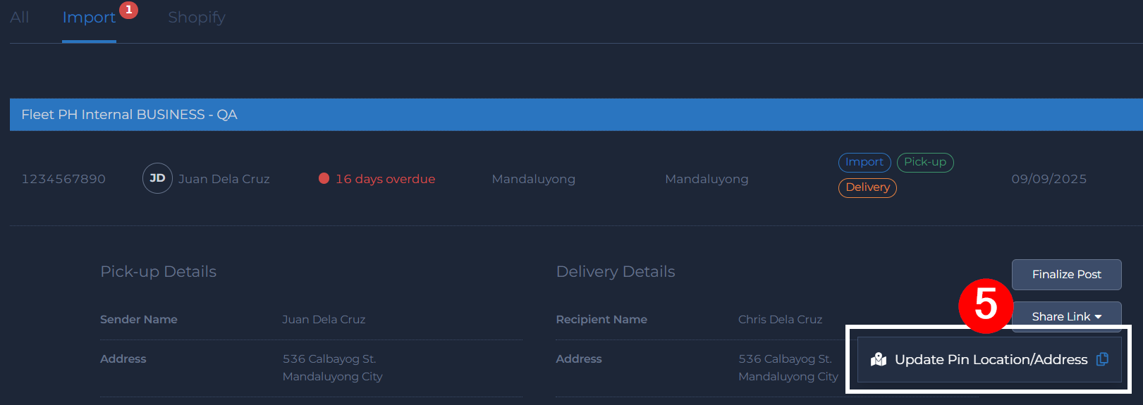1143x405 pixels.
Task: Open the Import tab
Action: coord(89,17)
